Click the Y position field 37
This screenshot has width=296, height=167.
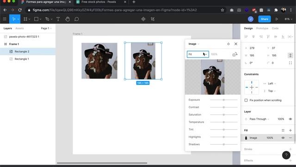276,48
